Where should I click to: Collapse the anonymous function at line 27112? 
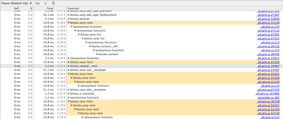75,31
